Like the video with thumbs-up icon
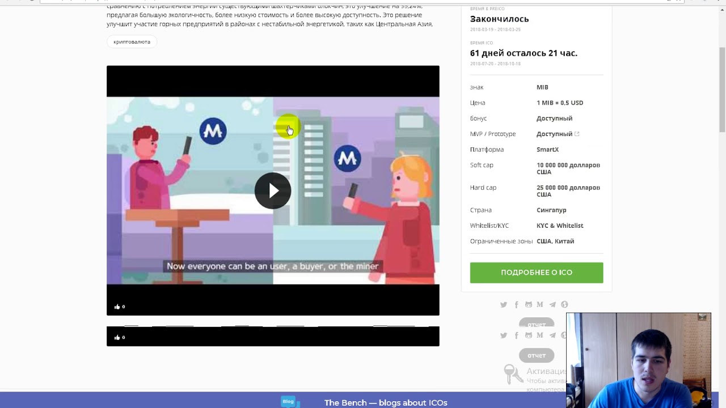This screenshot has height=408, width=726. [x=117, y=307]
